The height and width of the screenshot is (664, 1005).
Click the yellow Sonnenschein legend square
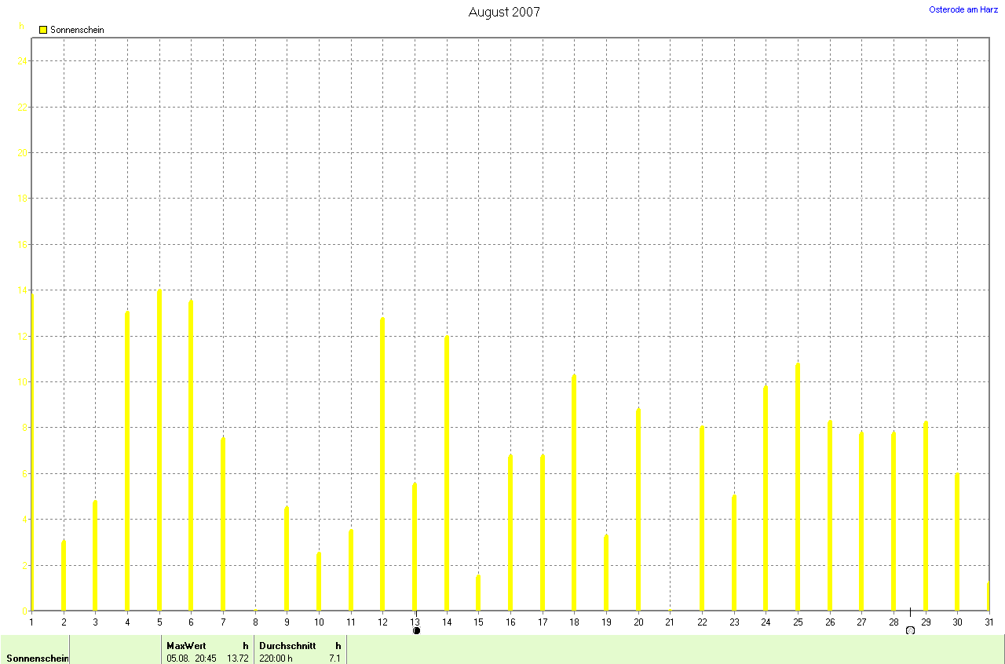[x=43, y=30]
